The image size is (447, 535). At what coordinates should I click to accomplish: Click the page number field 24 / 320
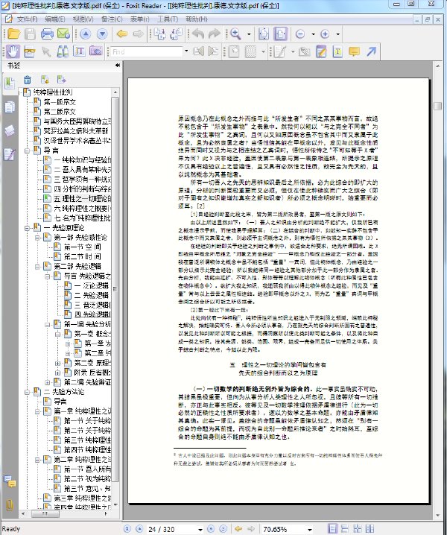tap(171, 529)
